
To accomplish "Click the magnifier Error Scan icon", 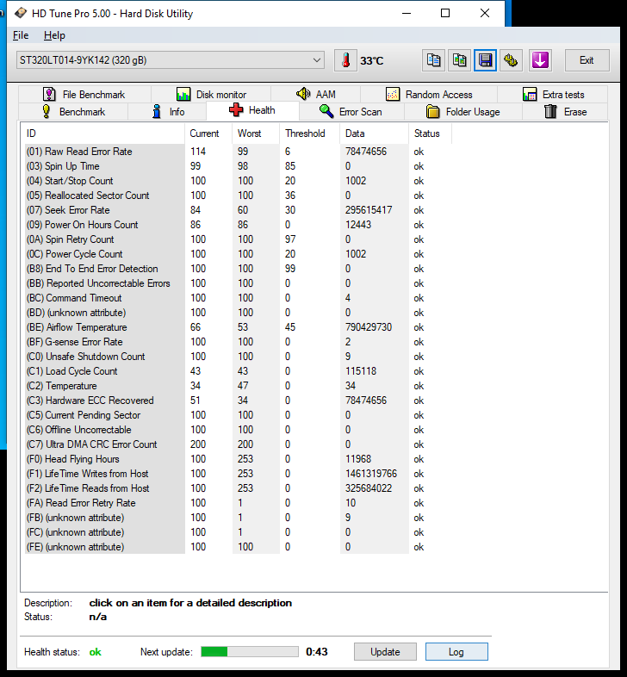I will [x=326, y=111].
